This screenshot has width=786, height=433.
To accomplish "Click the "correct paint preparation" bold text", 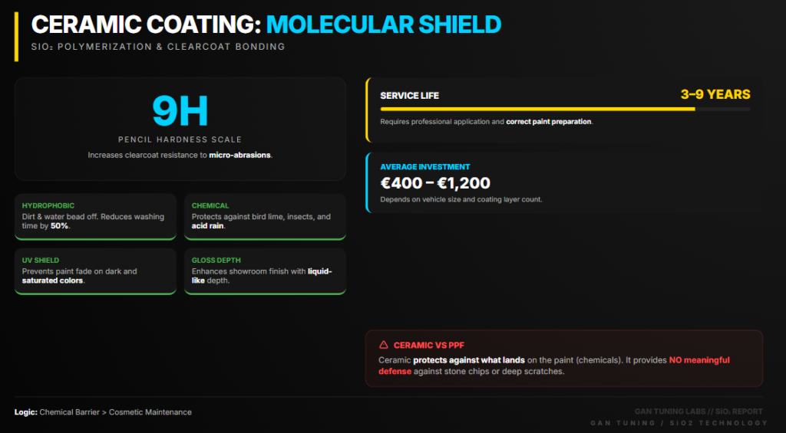I will (x=549, y=121).
